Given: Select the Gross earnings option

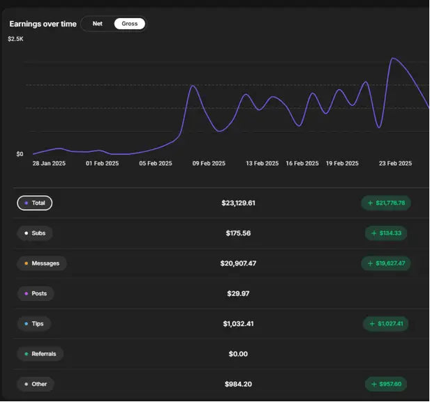Looking at the screenshot, I should coord(129,24).
